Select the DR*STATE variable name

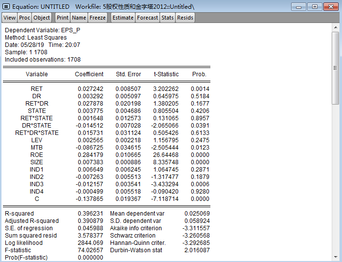[37, 126]
